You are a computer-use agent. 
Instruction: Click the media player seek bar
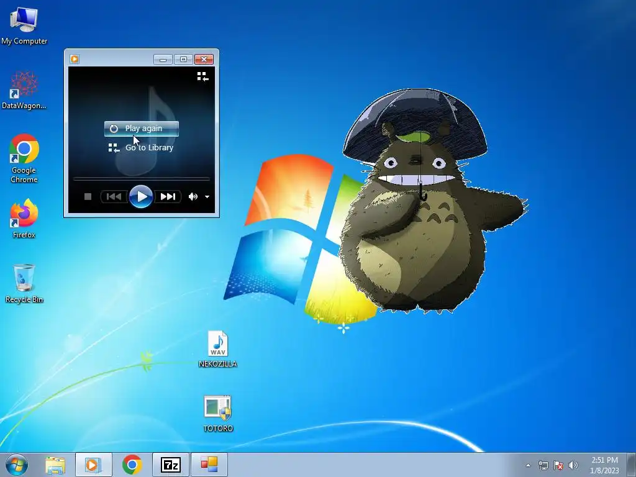(141, 178)
